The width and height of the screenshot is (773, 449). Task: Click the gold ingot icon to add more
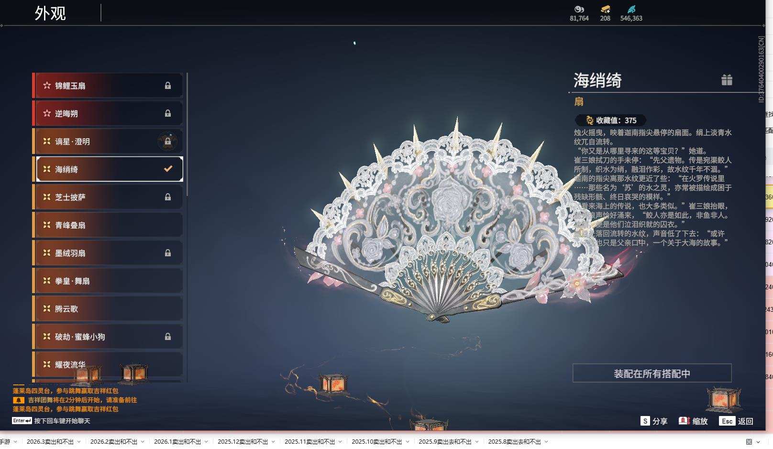[x=604, y=9]
